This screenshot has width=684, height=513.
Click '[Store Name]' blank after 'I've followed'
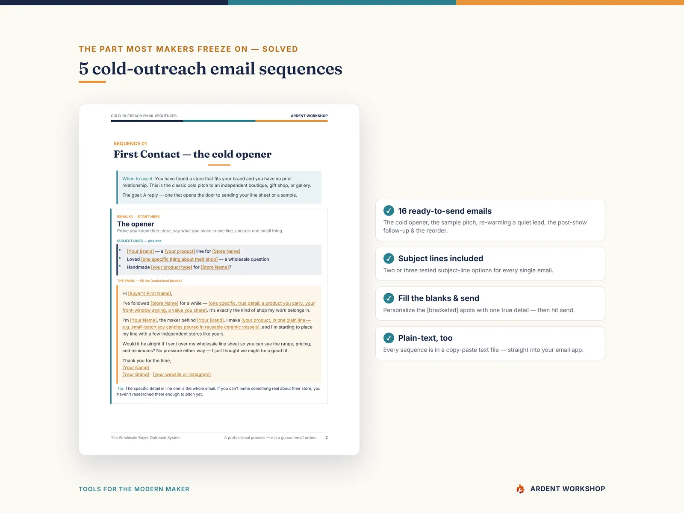click(164, 303)
